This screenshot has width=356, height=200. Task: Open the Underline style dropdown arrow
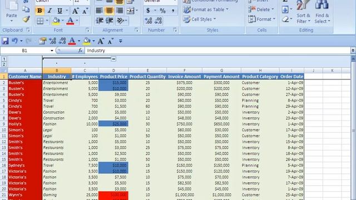(x=67, y=11)
